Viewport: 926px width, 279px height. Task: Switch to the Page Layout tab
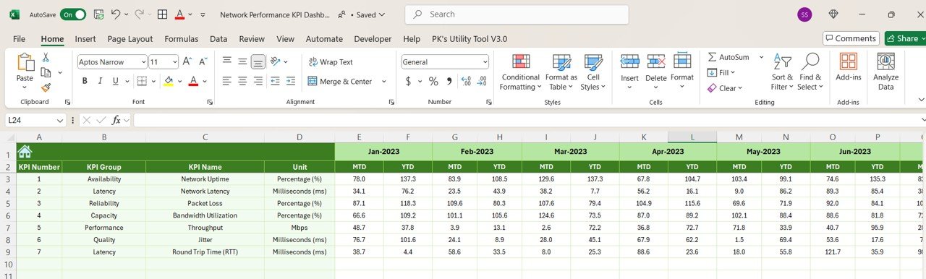click(130, 39)
